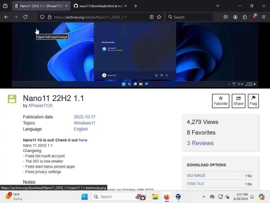Open the Windows11 topic link
Image resolution: width=270 pixels, height=203 pixels.
85,123
